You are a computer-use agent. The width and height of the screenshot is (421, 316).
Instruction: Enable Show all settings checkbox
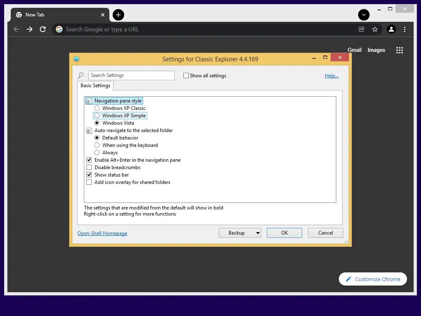pos(186,76)
